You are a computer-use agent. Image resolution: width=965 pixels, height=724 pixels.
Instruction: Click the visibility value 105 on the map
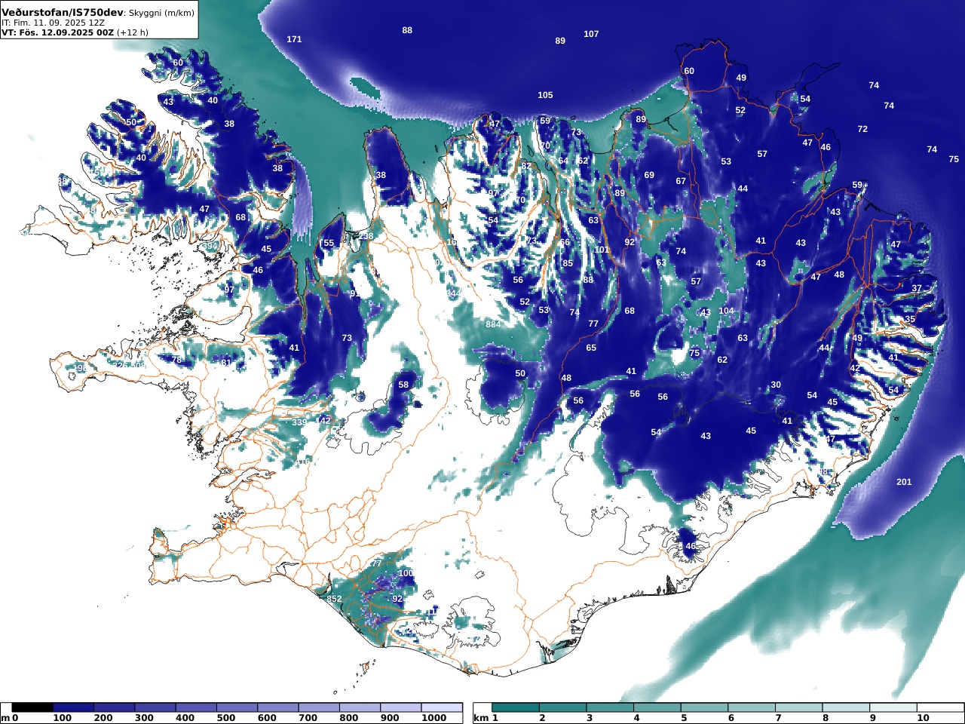[x=545, y=95]
